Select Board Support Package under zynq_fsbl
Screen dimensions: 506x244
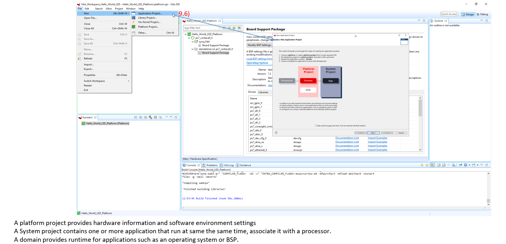click(215, 45)
